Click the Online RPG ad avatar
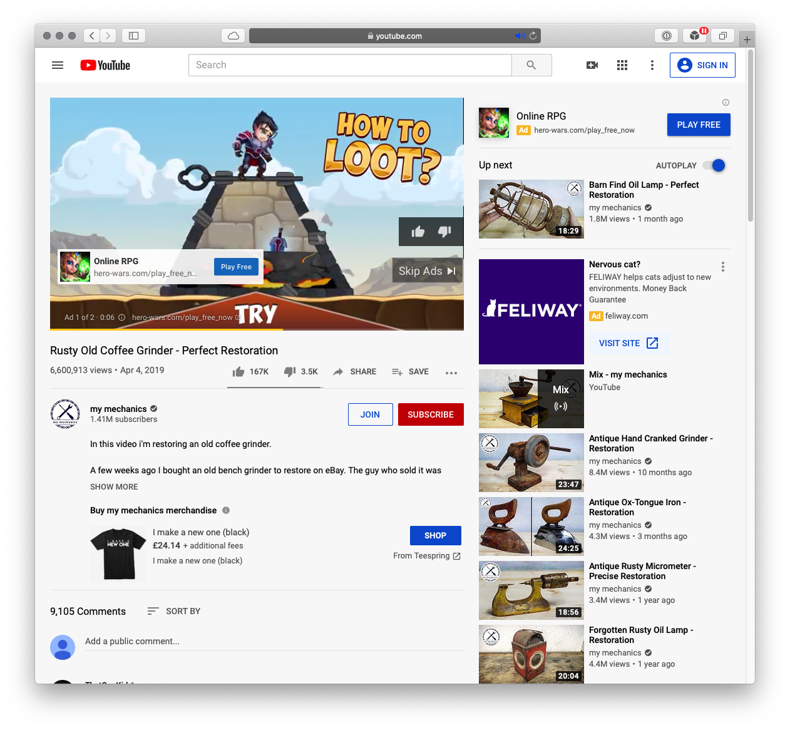The height and width of the screenshot is (730, 790). (494, 123)
